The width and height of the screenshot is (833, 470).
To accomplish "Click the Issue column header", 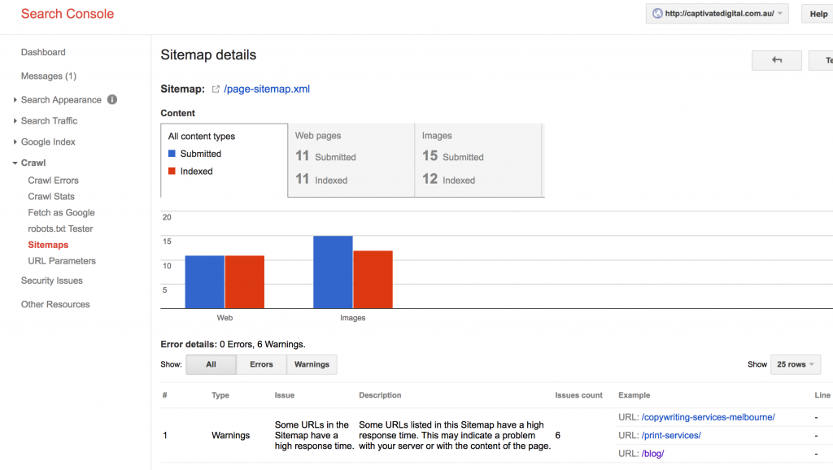I will pyautogui.click(x=284, y=395).
